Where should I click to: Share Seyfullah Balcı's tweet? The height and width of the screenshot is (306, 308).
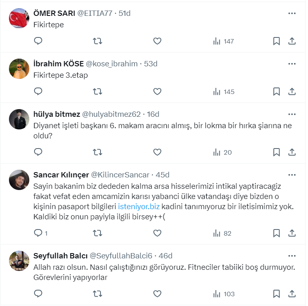pyautogui.click(x=292, y=294)
